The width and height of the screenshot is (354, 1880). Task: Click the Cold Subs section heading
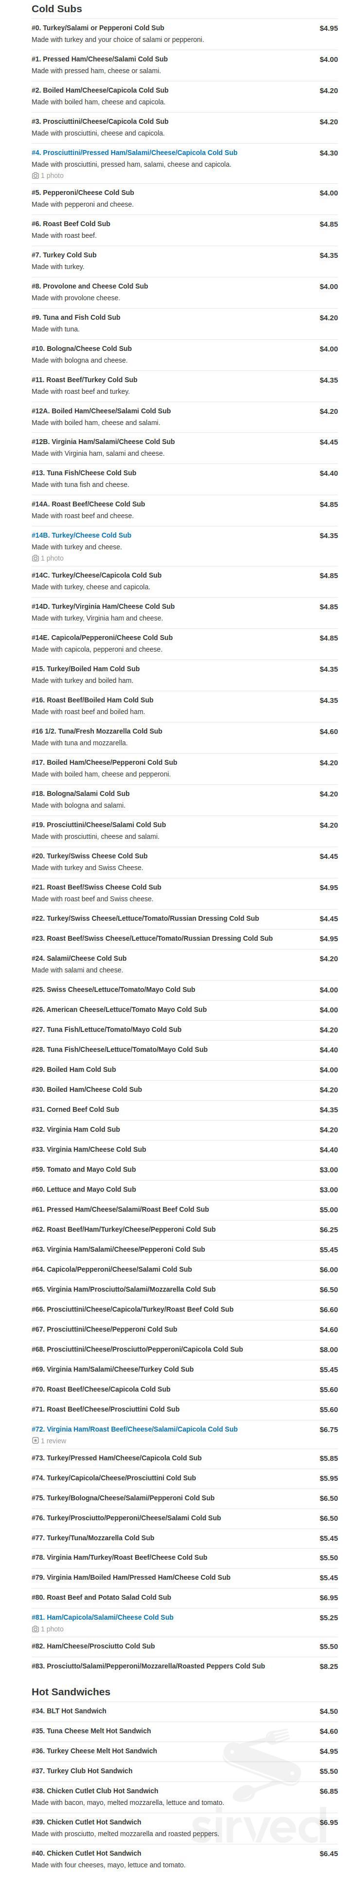pos(57,9)
